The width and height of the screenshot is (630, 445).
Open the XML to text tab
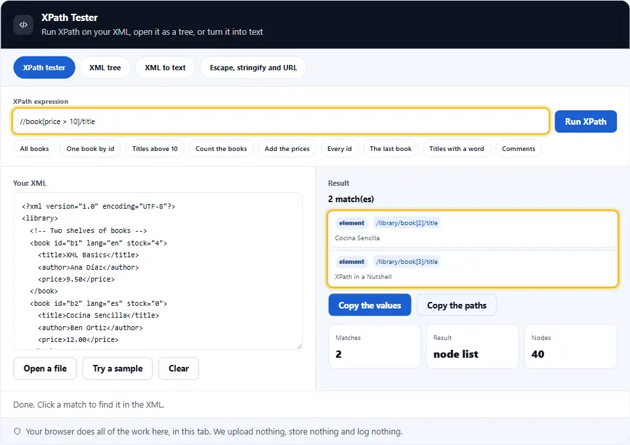[165, 68]
